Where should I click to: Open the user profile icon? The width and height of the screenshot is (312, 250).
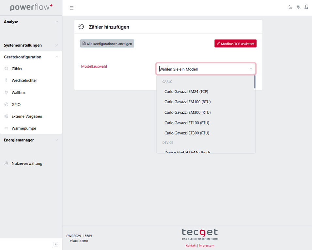306,7
